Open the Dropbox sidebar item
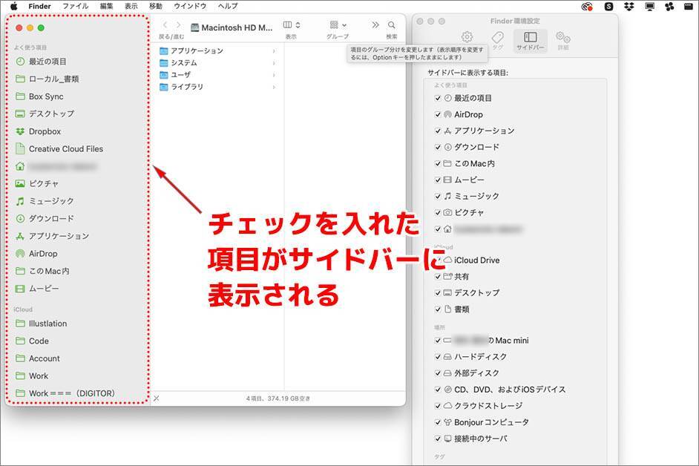 click(45, 131)
